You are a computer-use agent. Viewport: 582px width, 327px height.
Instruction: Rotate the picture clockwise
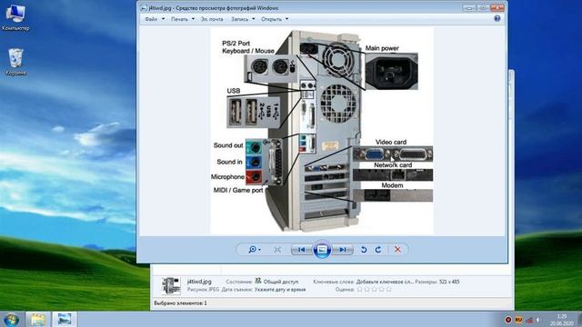click(378, 250)
